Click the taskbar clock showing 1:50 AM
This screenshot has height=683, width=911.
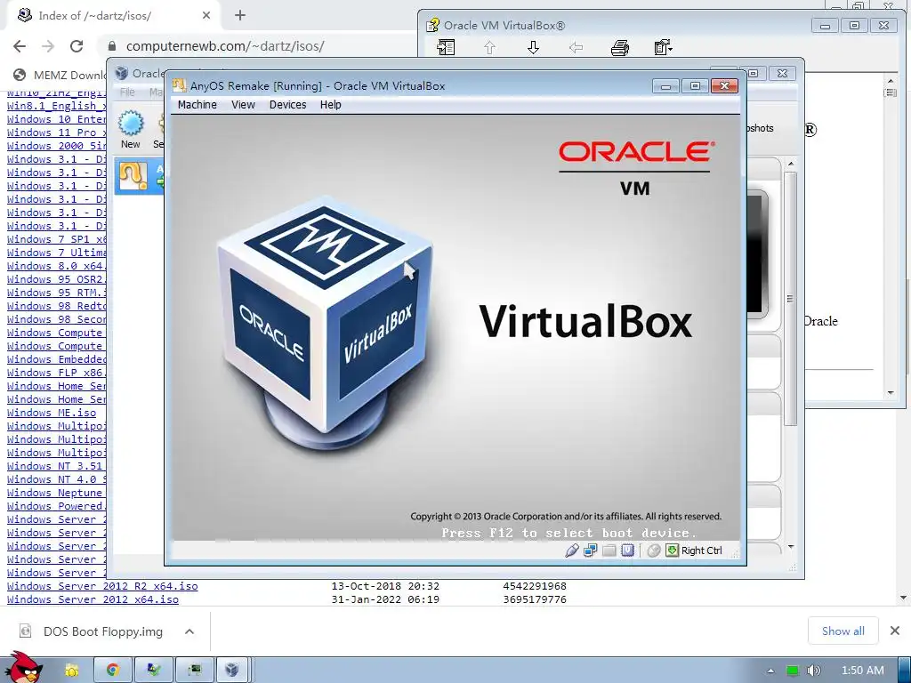[x=863, y=671]
